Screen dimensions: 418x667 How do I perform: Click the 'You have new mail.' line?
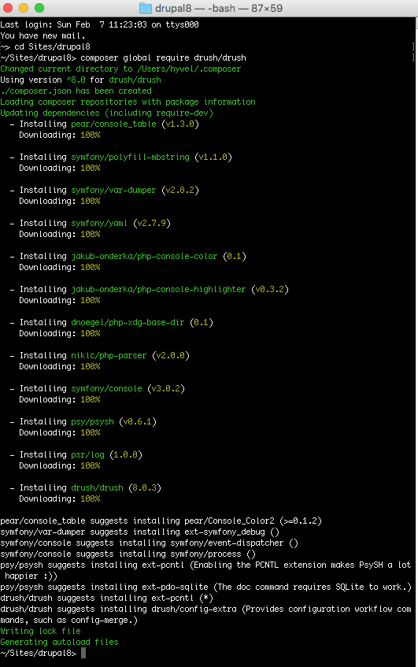(43, 35)
